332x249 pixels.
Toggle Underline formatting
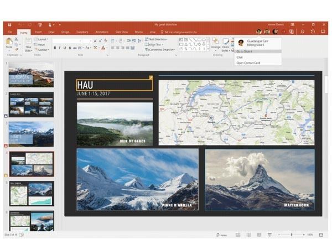pos(65,48)
